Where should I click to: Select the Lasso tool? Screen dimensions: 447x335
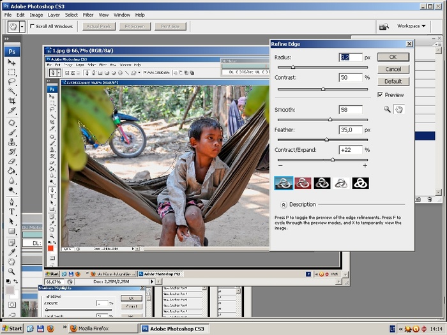point(12,82)
